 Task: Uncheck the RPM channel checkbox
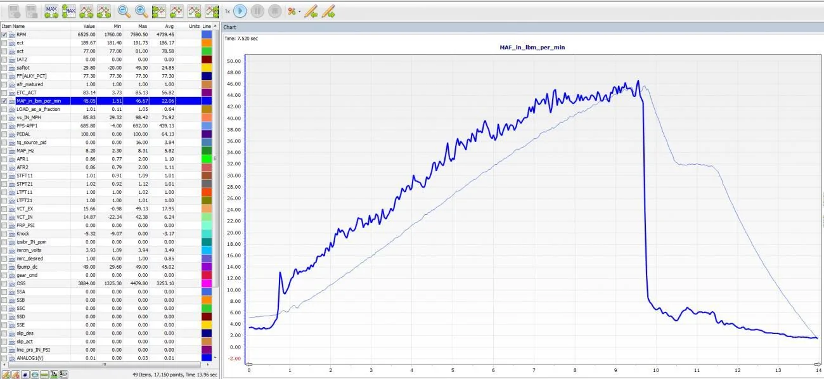(4, 34)
